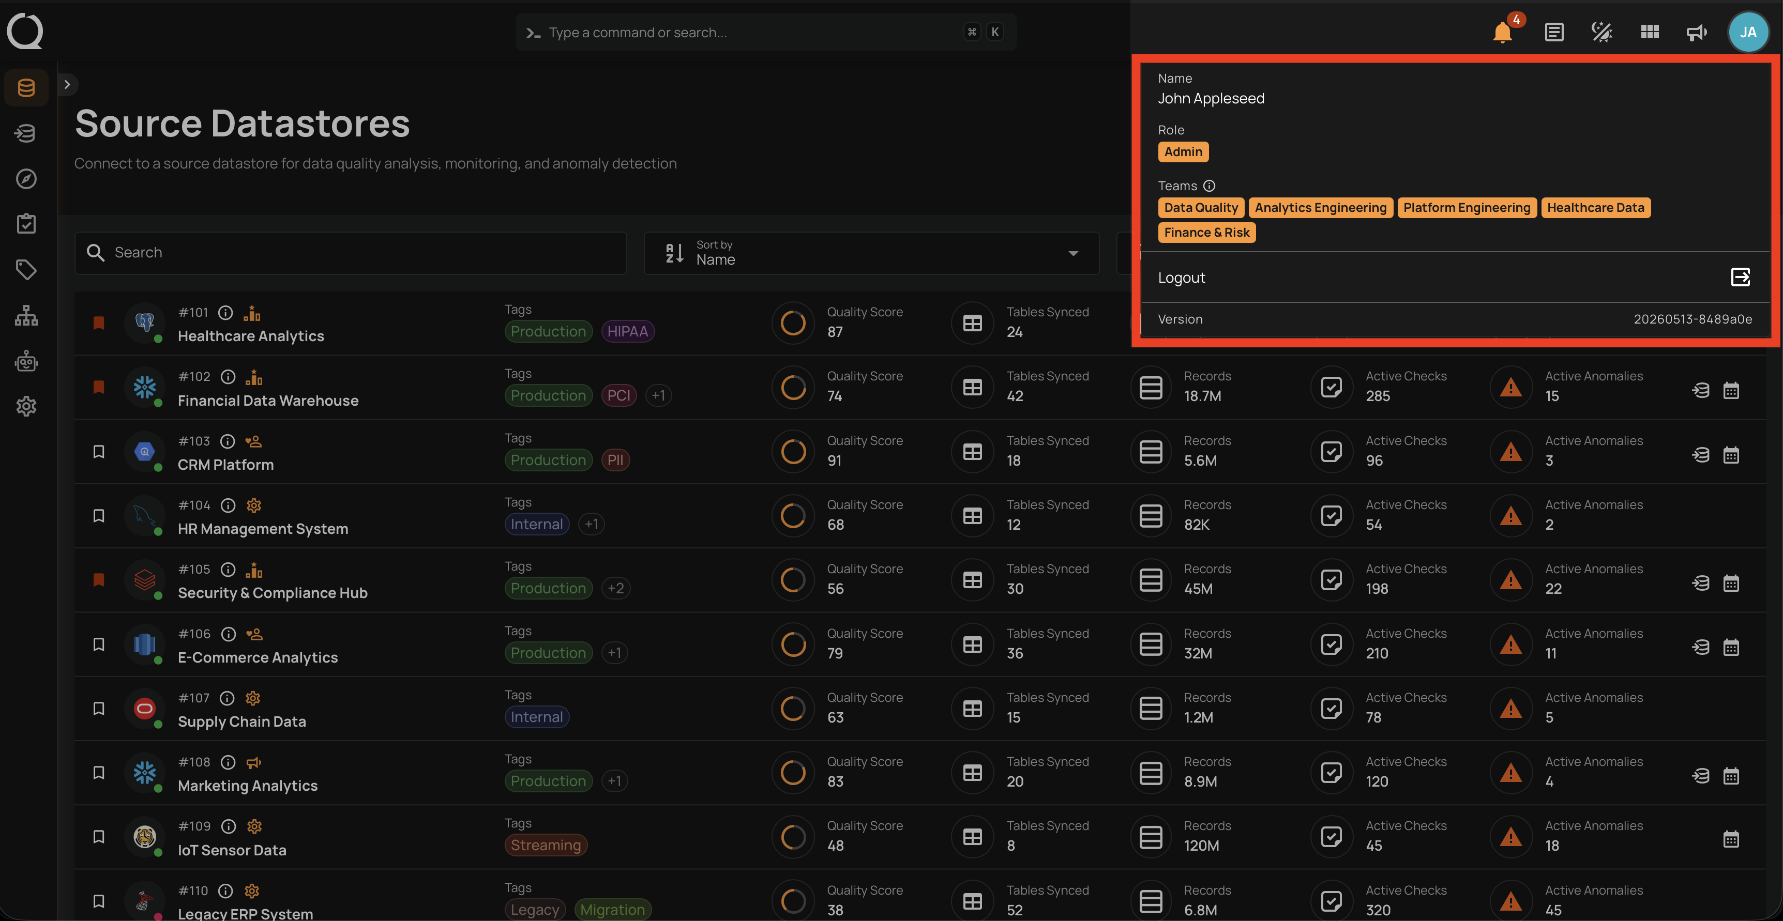The image size is (1783, 921).
Task: Toggle bookmark for HR Management System
Action: click(99, 516)
